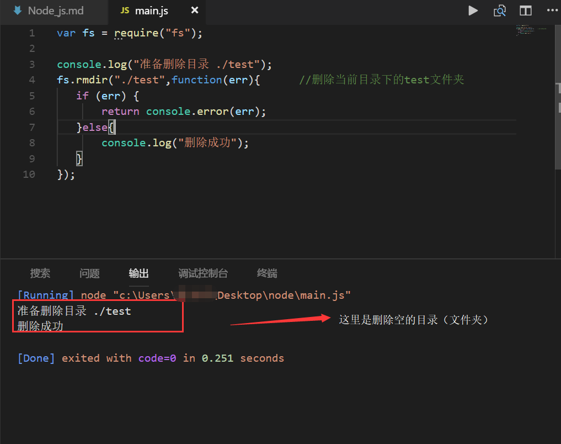Switch to the Node_js.md tab
This screenshot has width=561, height=444.
[55, 10]
